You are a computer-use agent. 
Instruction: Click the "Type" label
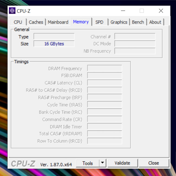click(24, 37)
